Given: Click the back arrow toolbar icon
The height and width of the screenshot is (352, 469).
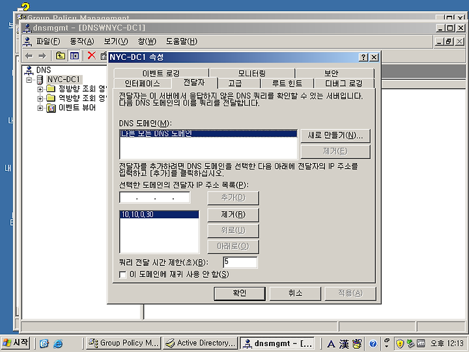Looking at the screenshot, I should point(29,55).
